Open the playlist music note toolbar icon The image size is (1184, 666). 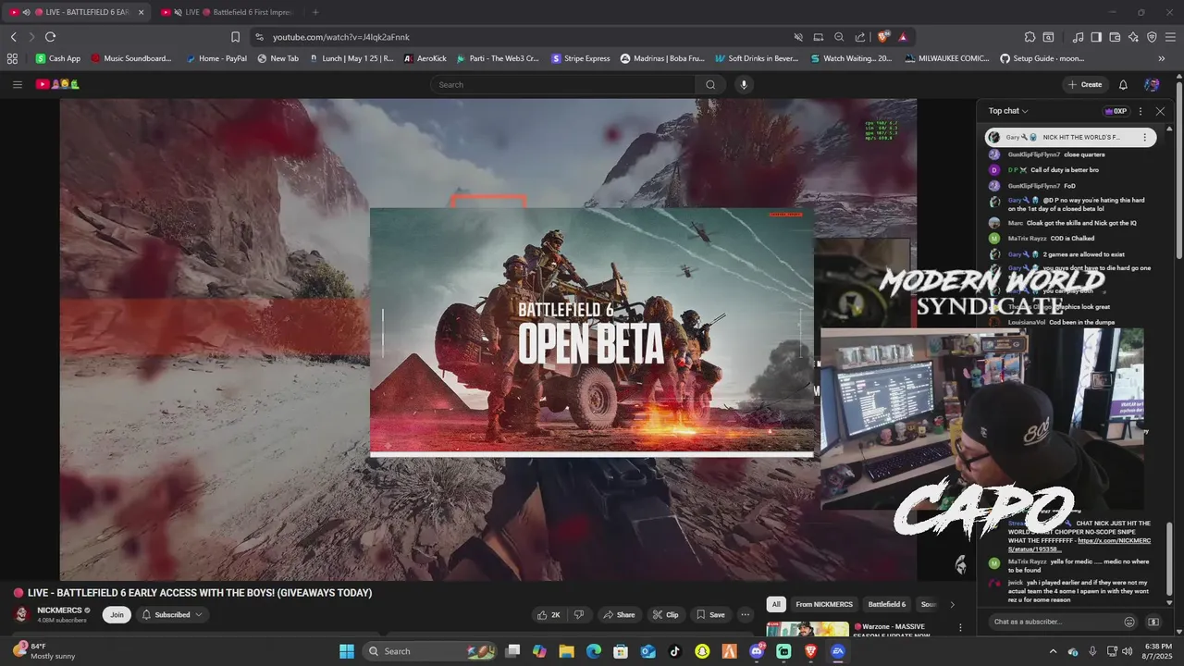coord(1078,37)
